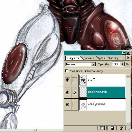The image size is (132, 132).
Task: Click the Opacity value field
Action: tap(116, 64)
